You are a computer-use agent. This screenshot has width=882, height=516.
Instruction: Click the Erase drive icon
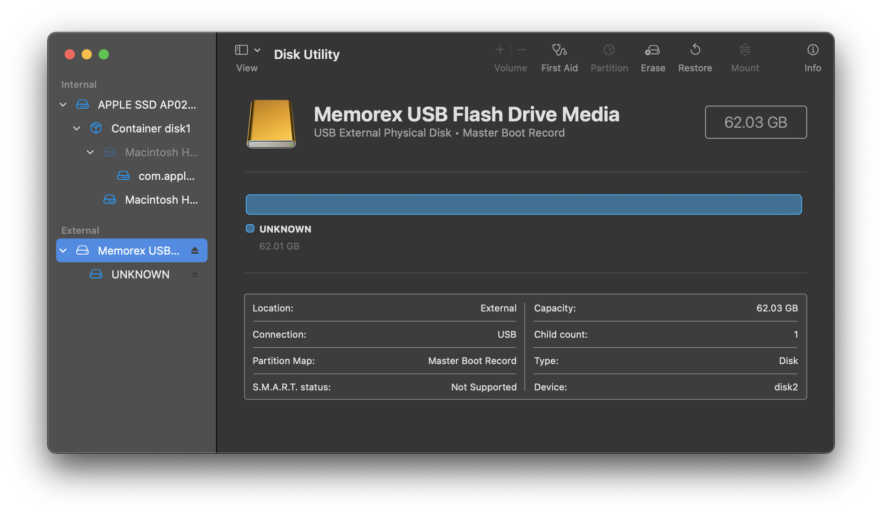pos(652,50)
